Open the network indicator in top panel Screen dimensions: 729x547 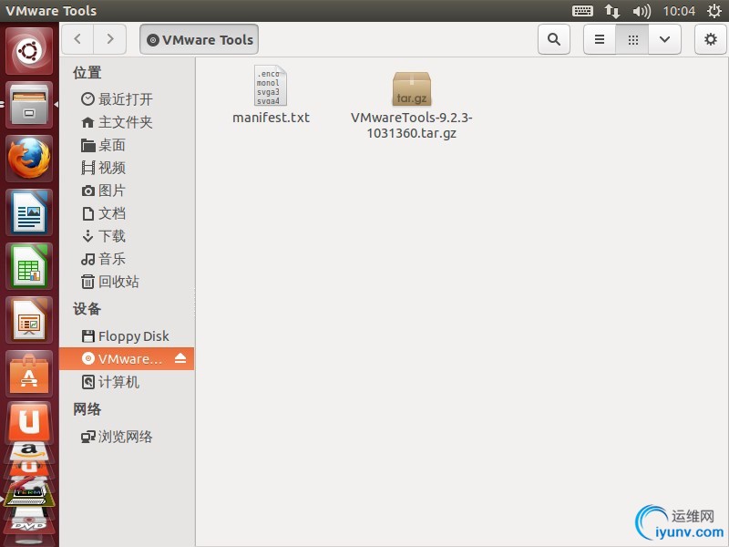click(x=611, y=11)
